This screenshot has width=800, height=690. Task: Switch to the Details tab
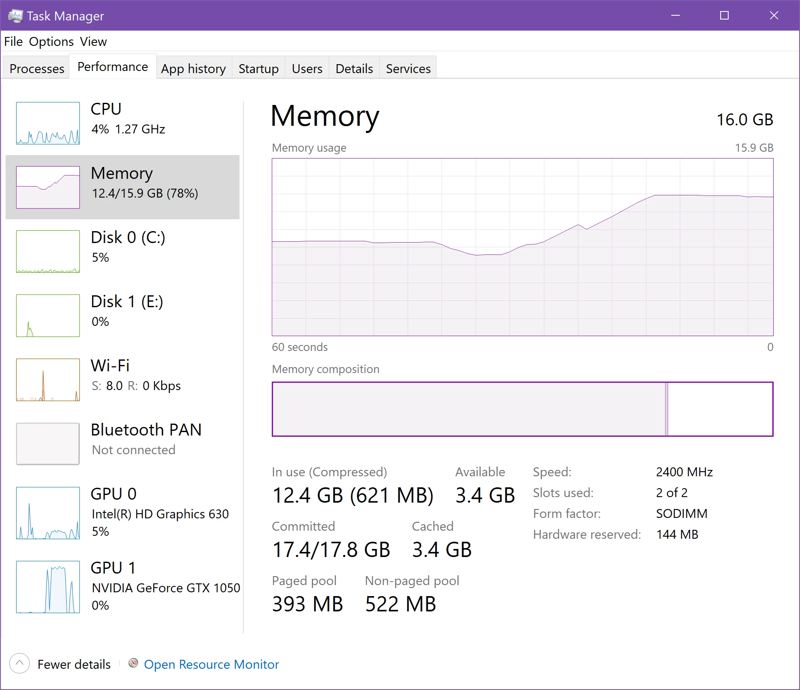(x=354, y=68)
